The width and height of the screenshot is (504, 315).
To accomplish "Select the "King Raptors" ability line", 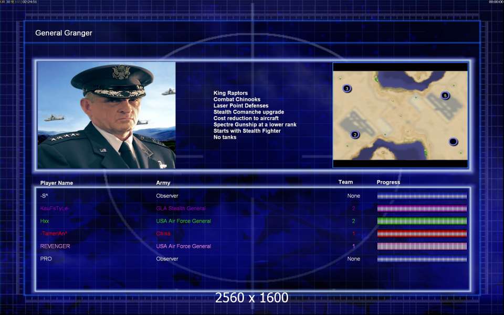I will click(x=230, y=93).
